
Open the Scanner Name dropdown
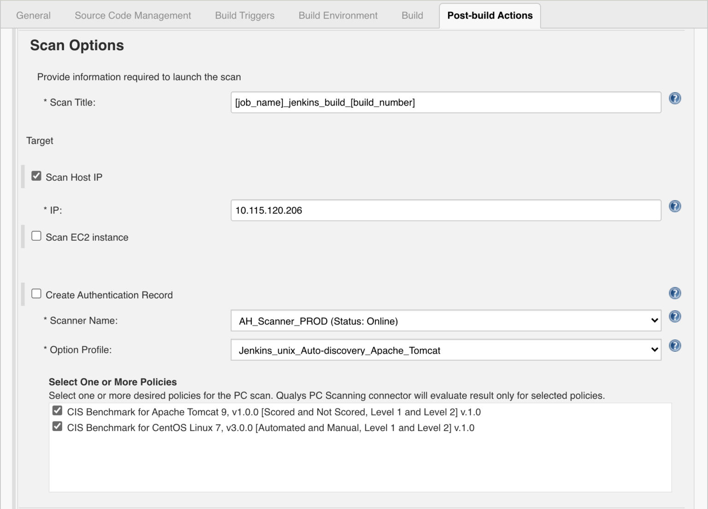[445, 321]
